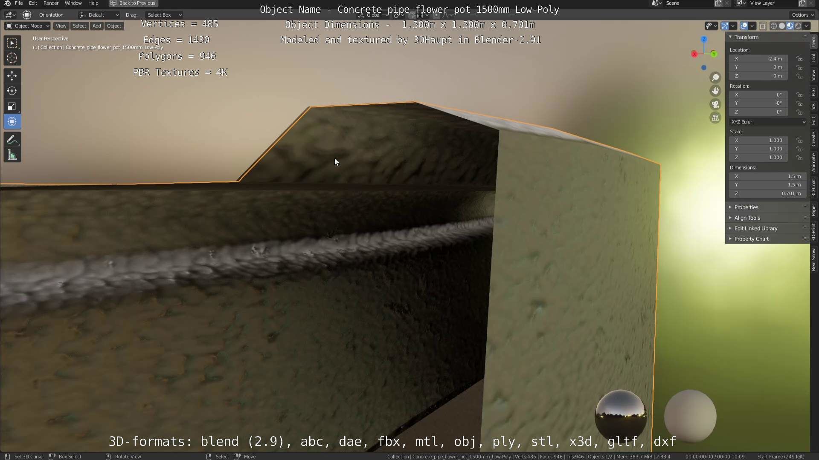Viewport: 819px width, 460px height.
Task: Select the Move tool in the toolbar
Action: 12,76
